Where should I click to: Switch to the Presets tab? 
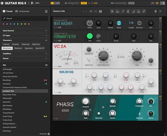[8, 11]
